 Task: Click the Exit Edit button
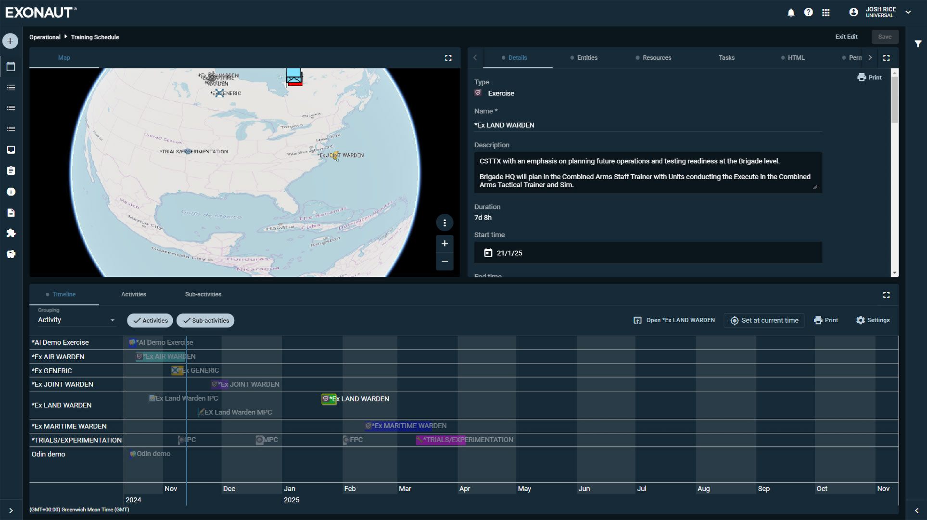pos(846,37)
